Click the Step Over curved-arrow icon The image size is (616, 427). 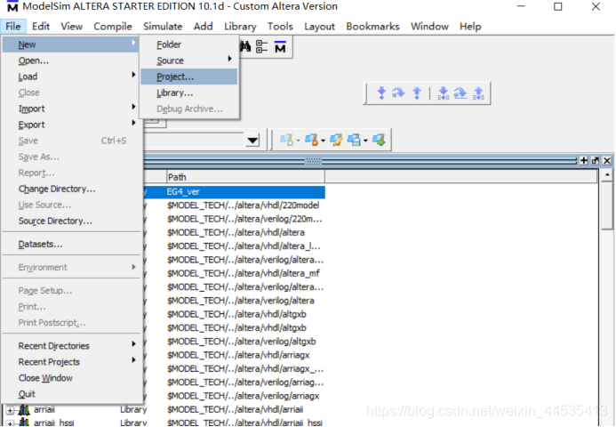[398, 93]
